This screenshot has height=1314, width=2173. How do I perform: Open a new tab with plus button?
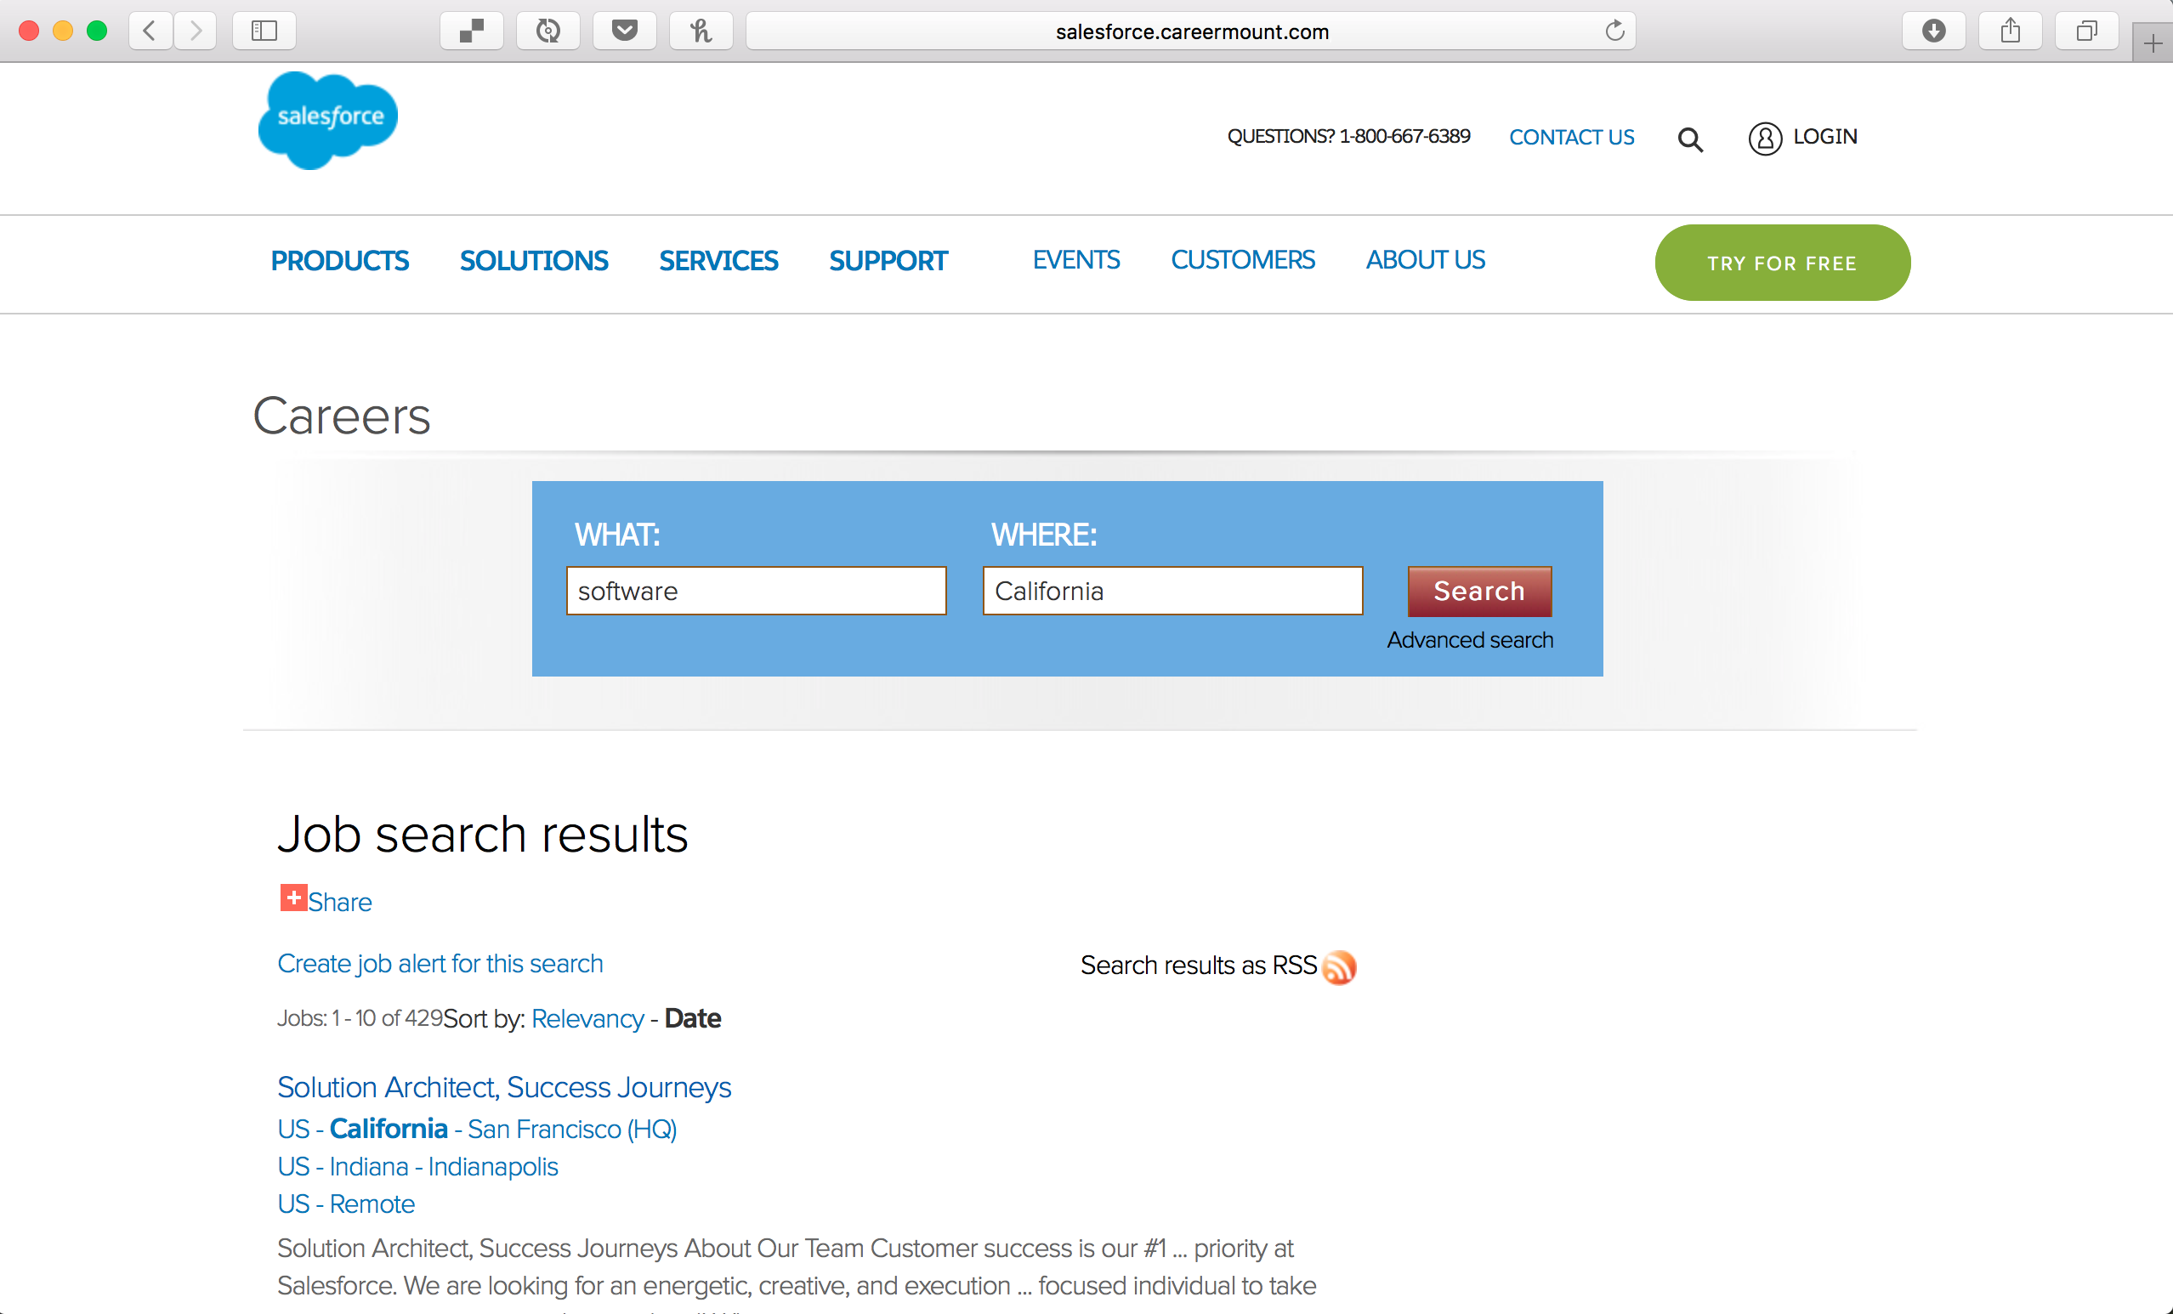pos(2153,43)
